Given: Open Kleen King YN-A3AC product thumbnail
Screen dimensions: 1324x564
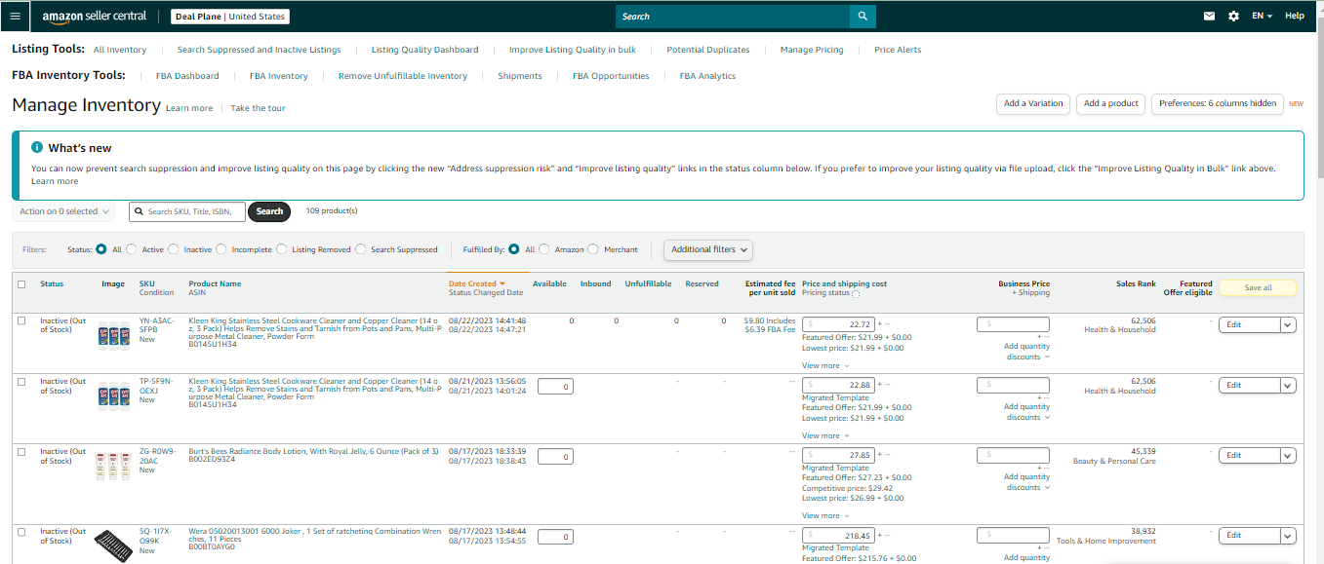Looking at the screenshot, I should (x=114, y=335).
